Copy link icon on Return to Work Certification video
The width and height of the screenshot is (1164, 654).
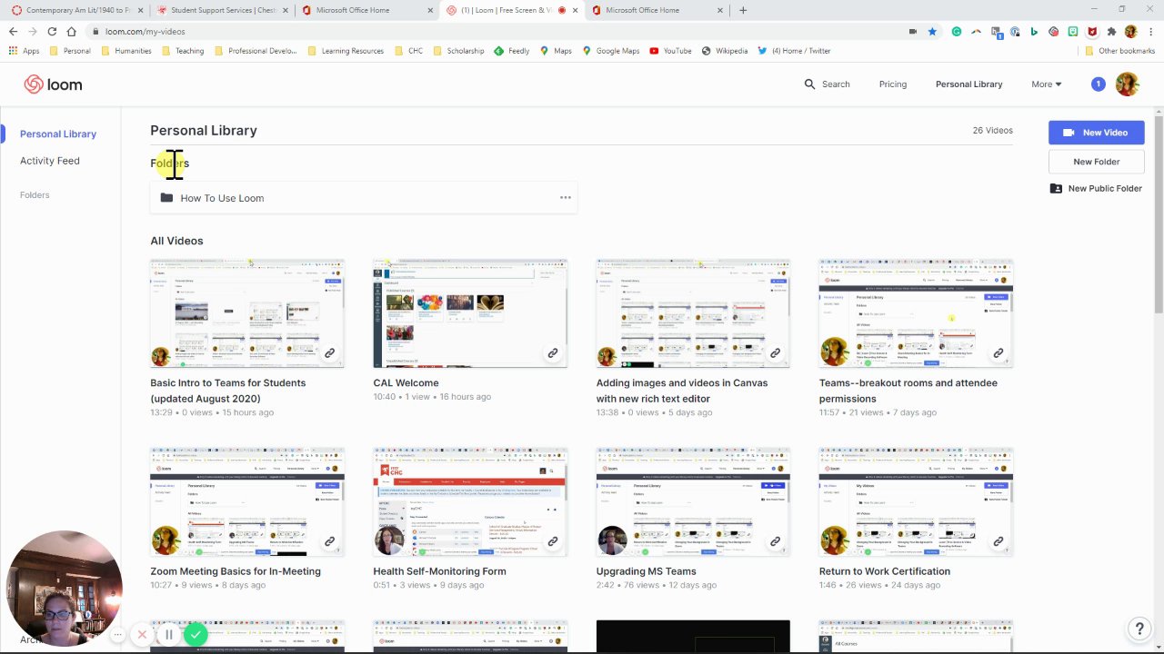pos(998,541)
